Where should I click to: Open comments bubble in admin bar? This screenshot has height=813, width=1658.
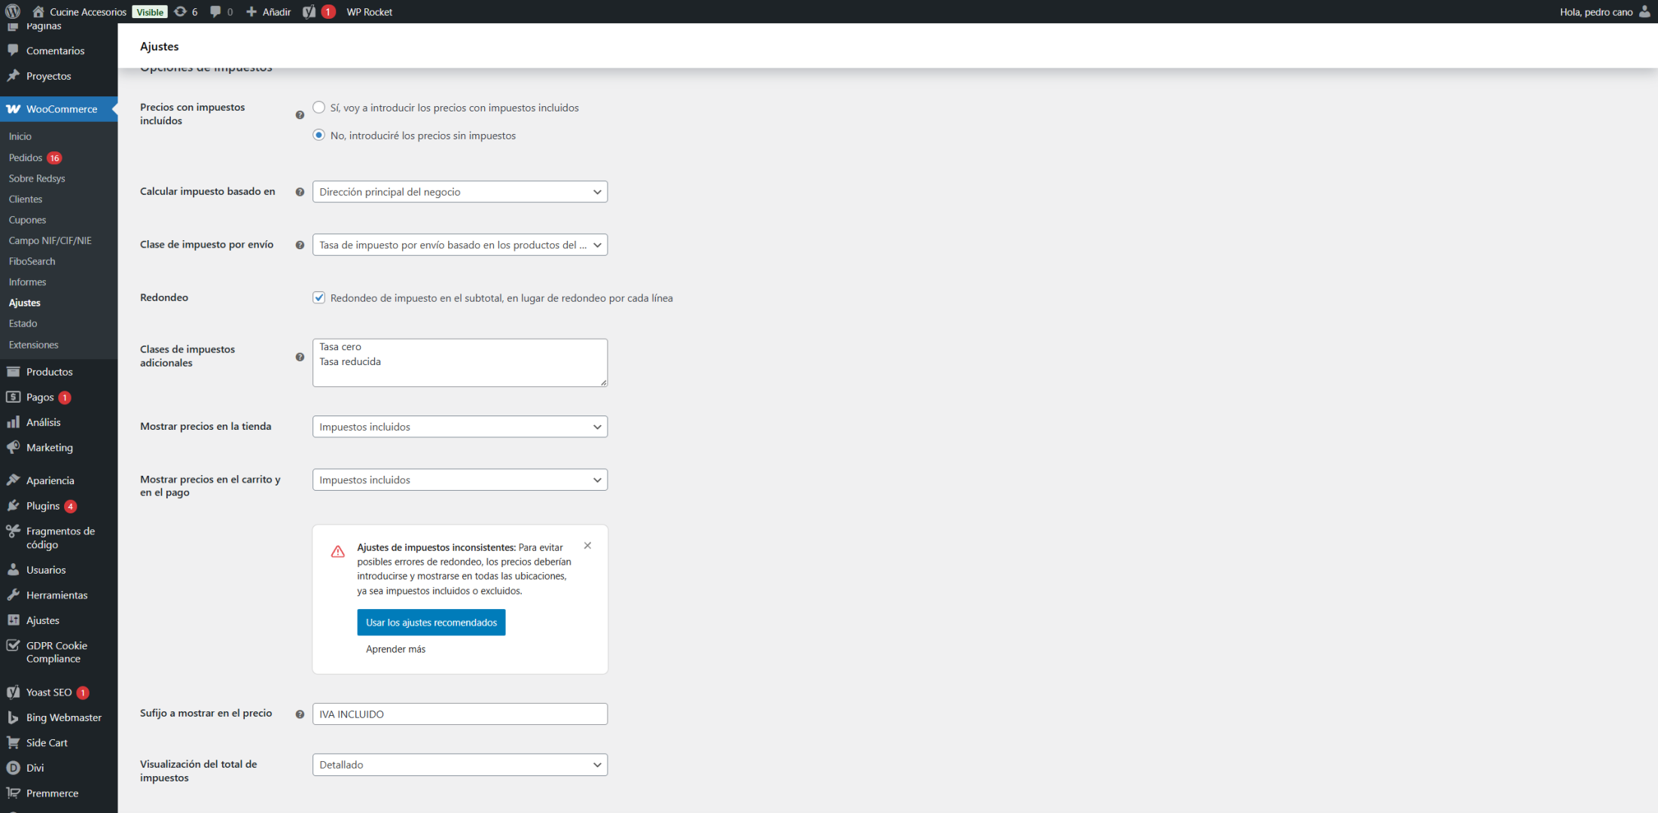(215, 11)
